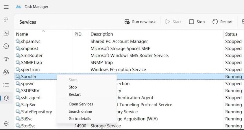Sort services by the Name column

pyautogui.click(x=22, y=34)
